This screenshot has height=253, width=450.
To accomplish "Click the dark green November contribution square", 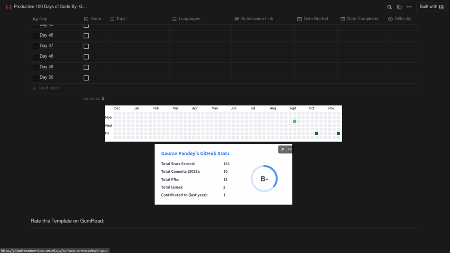I will tap(339, 133).
